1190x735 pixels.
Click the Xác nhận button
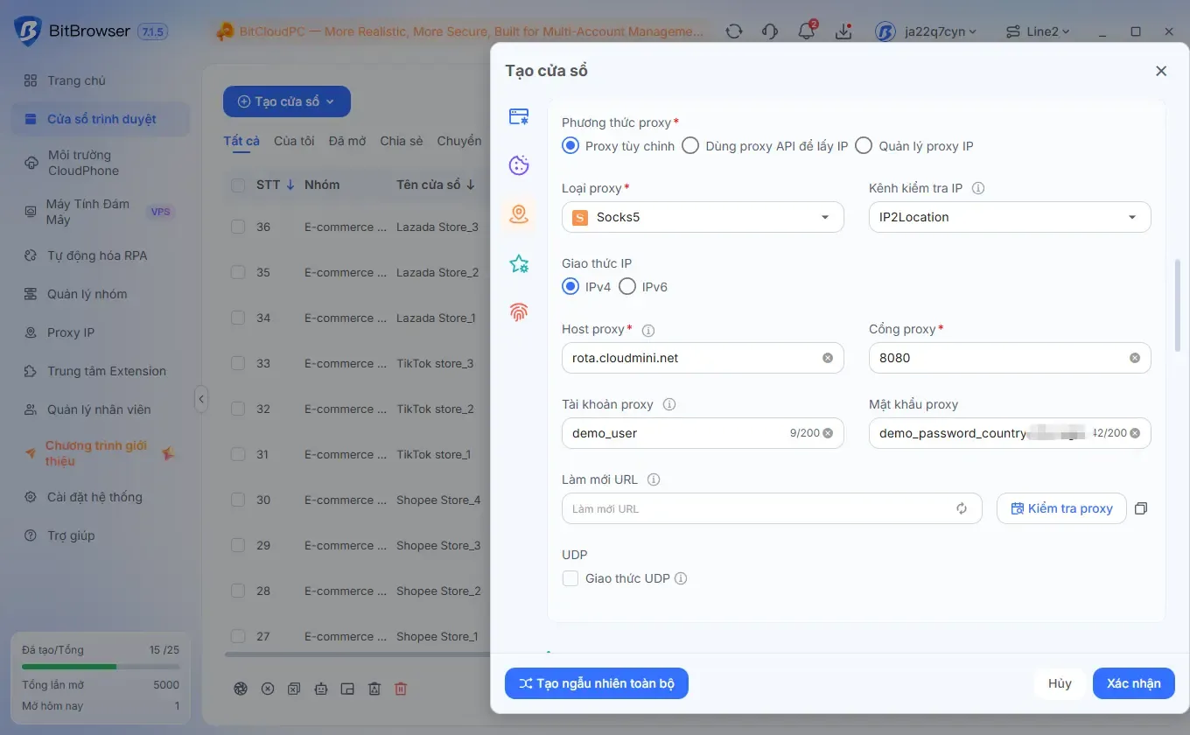pos(1134,683)
